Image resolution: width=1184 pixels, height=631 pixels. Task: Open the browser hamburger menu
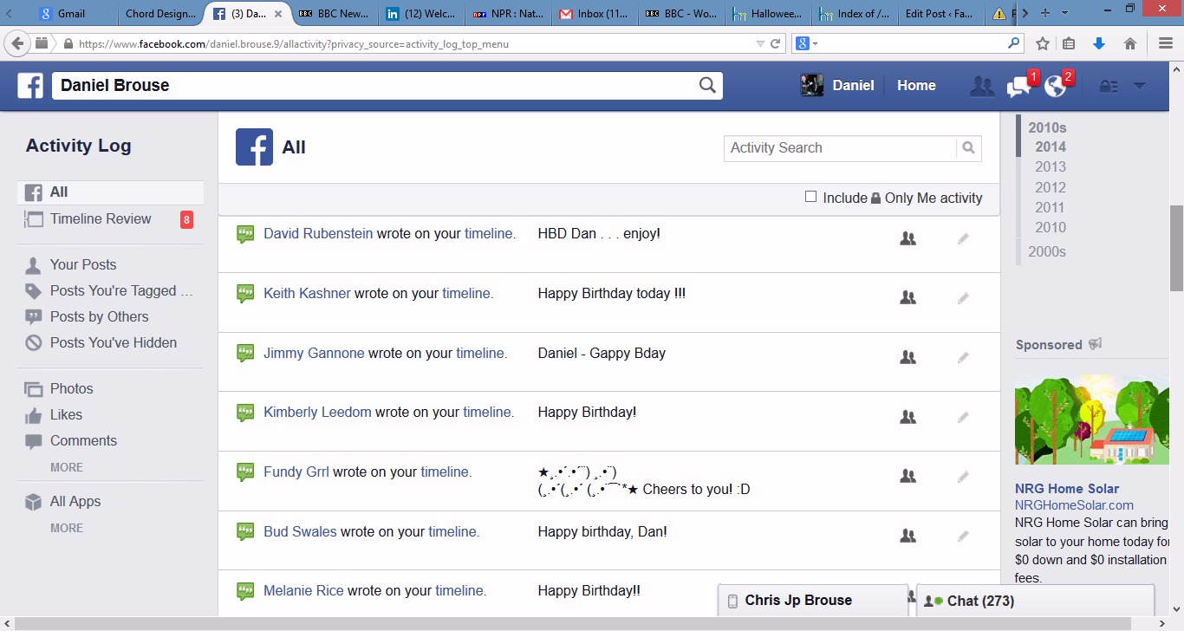(x=1166, y=43)
